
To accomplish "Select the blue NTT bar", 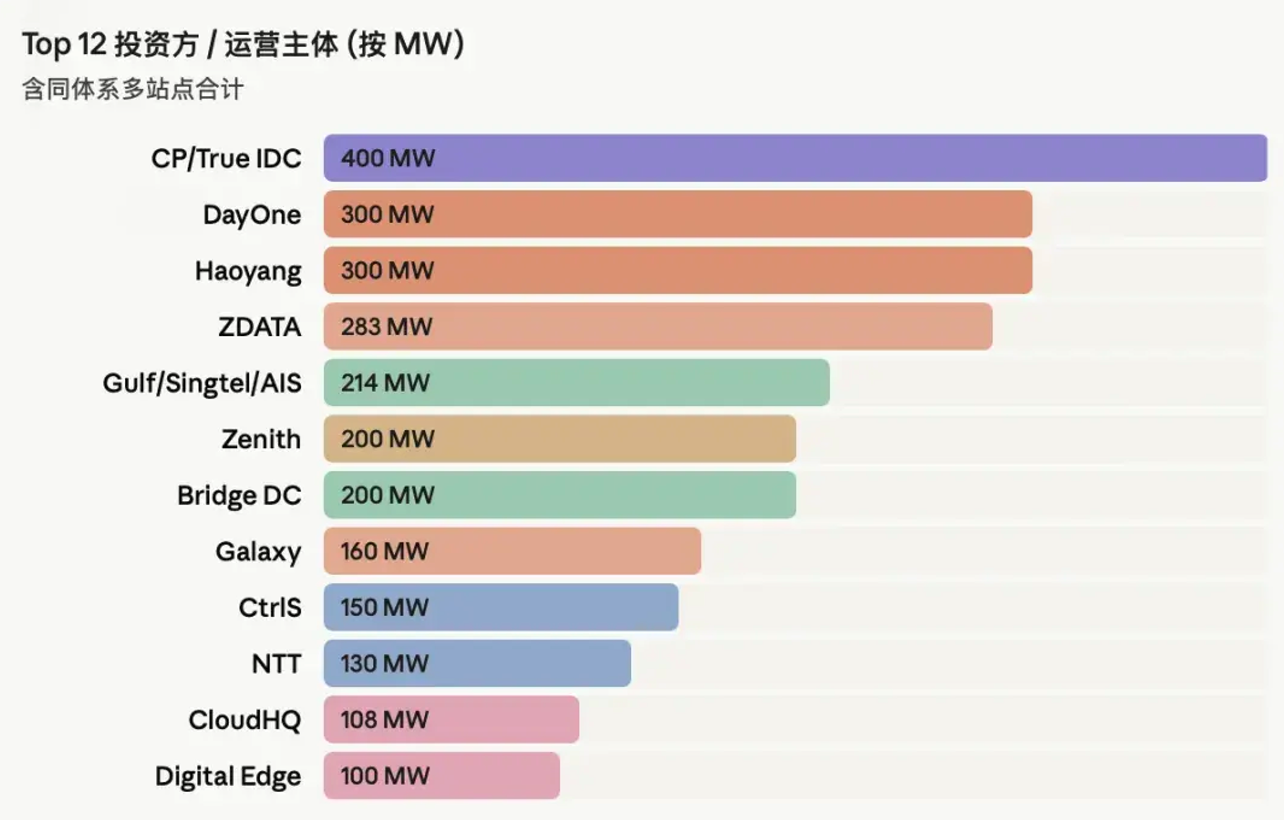I will coord(477,664).
